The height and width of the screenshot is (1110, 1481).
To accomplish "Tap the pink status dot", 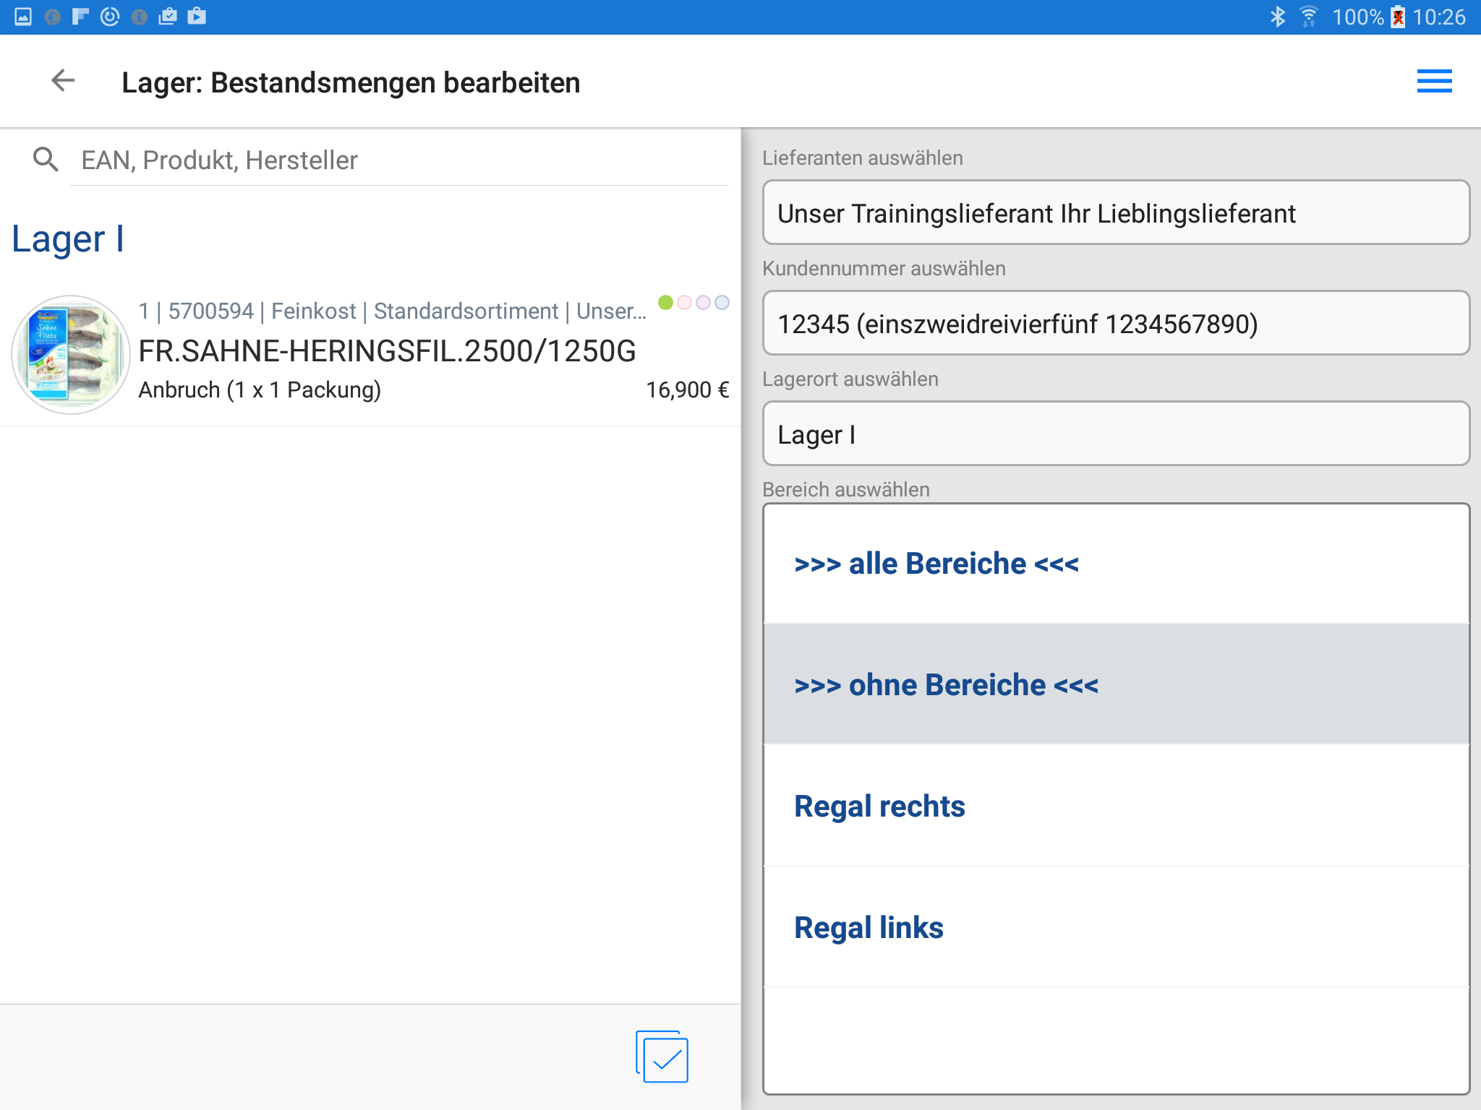I will pos(684,302).
